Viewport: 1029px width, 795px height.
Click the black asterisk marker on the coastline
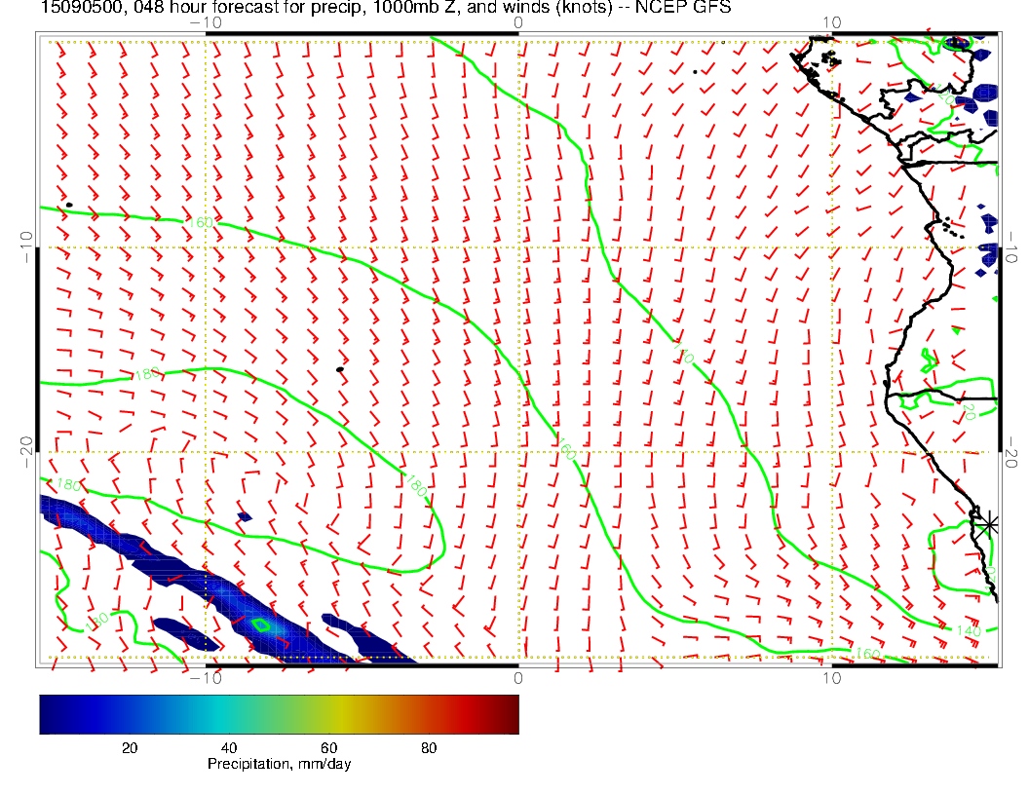[989, 524]
